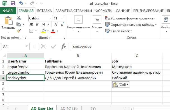The width and height of the screenshot is (170, 110).
Task: Open the Paste Options (Ctrl) button
Action: [121, 85]
